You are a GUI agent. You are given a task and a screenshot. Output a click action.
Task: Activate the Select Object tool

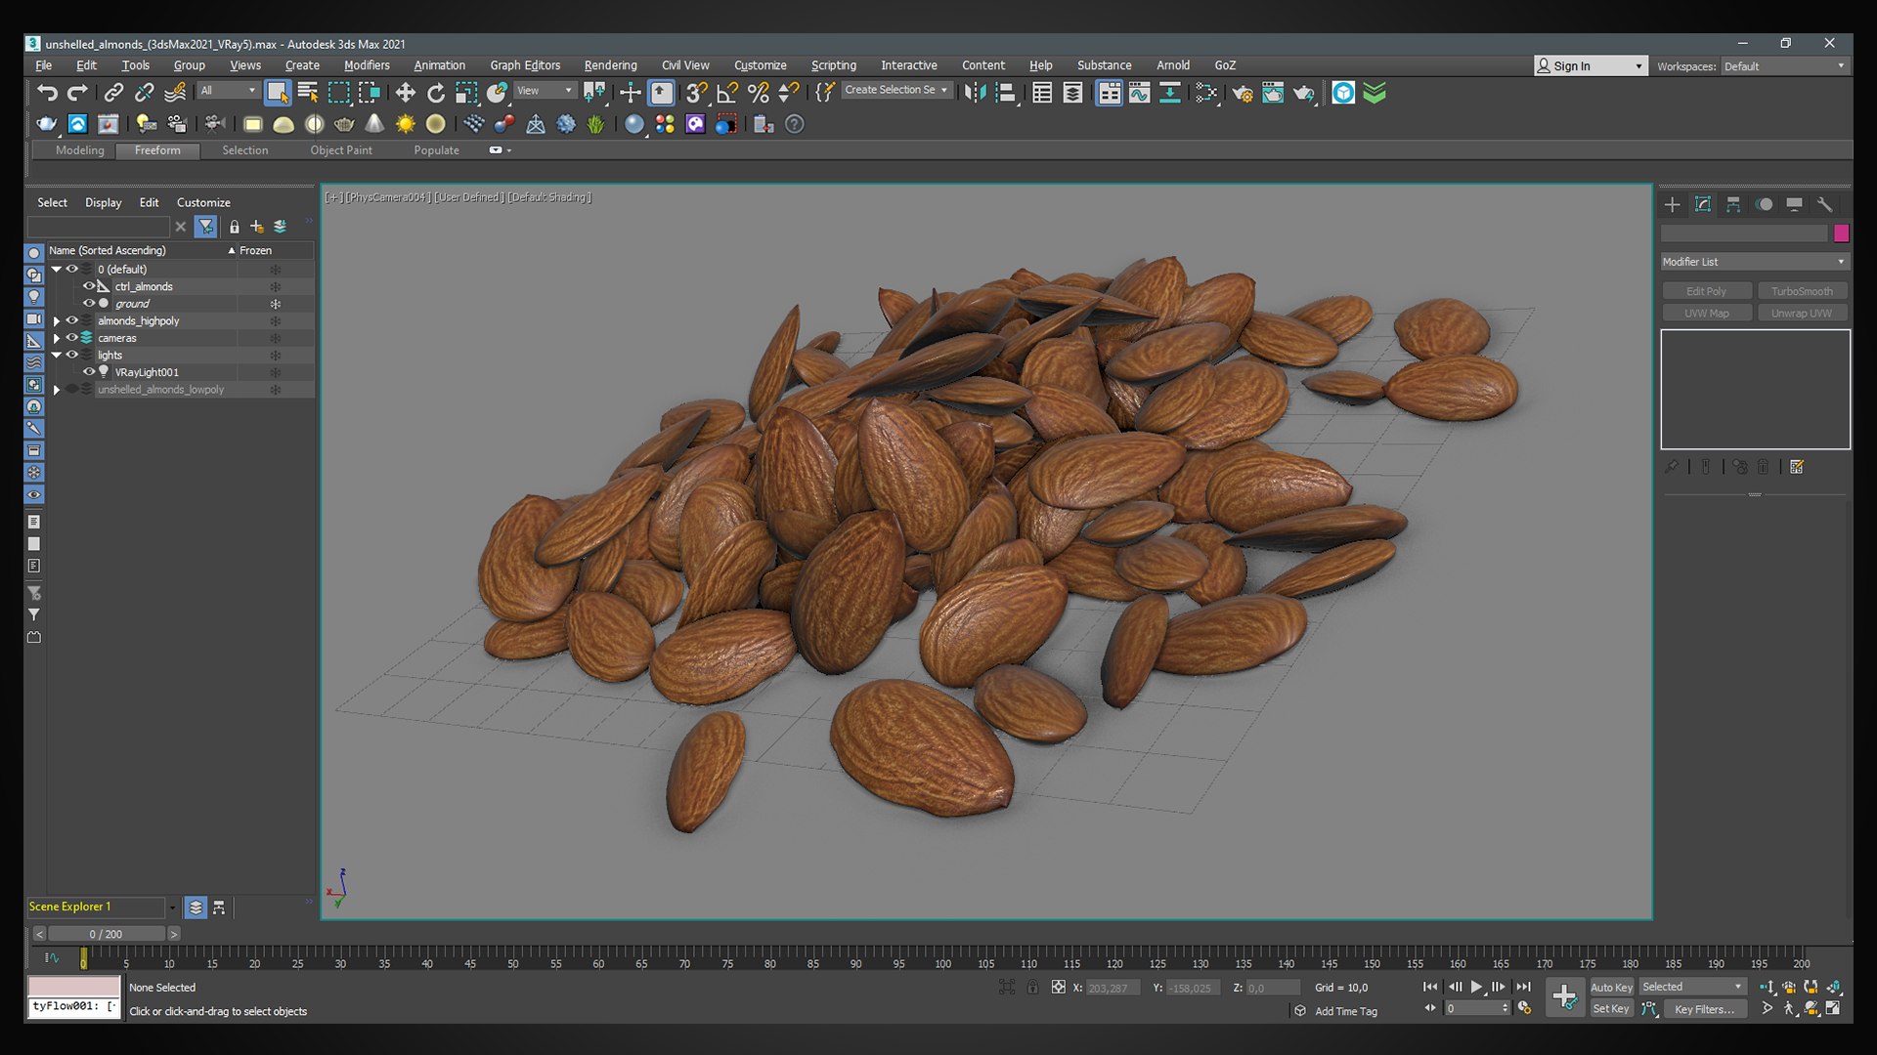[x=278, y=92]
